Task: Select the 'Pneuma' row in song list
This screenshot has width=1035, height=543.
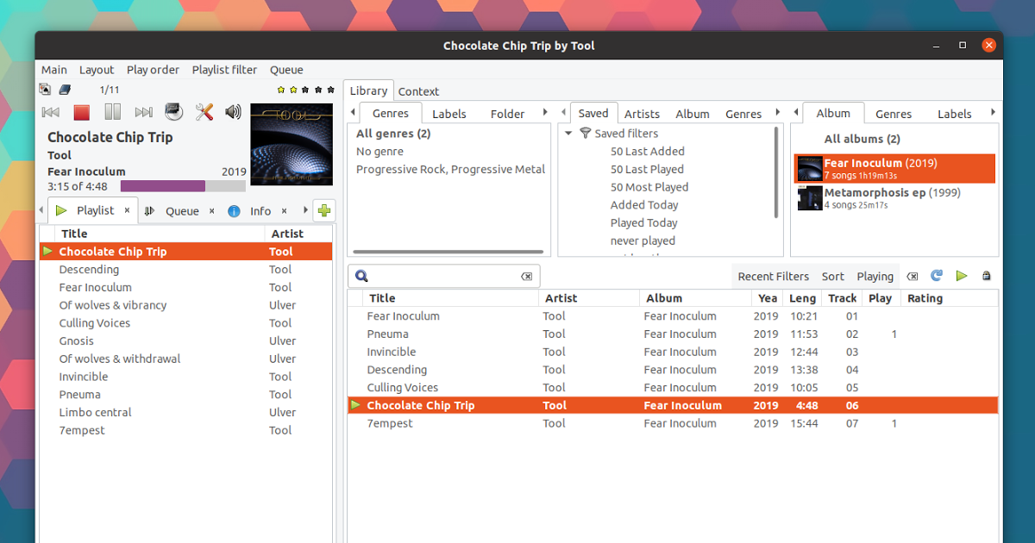Action: (673, 334)
